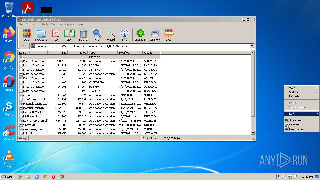Click Extract To toolbar icon

tap(41, 35)
